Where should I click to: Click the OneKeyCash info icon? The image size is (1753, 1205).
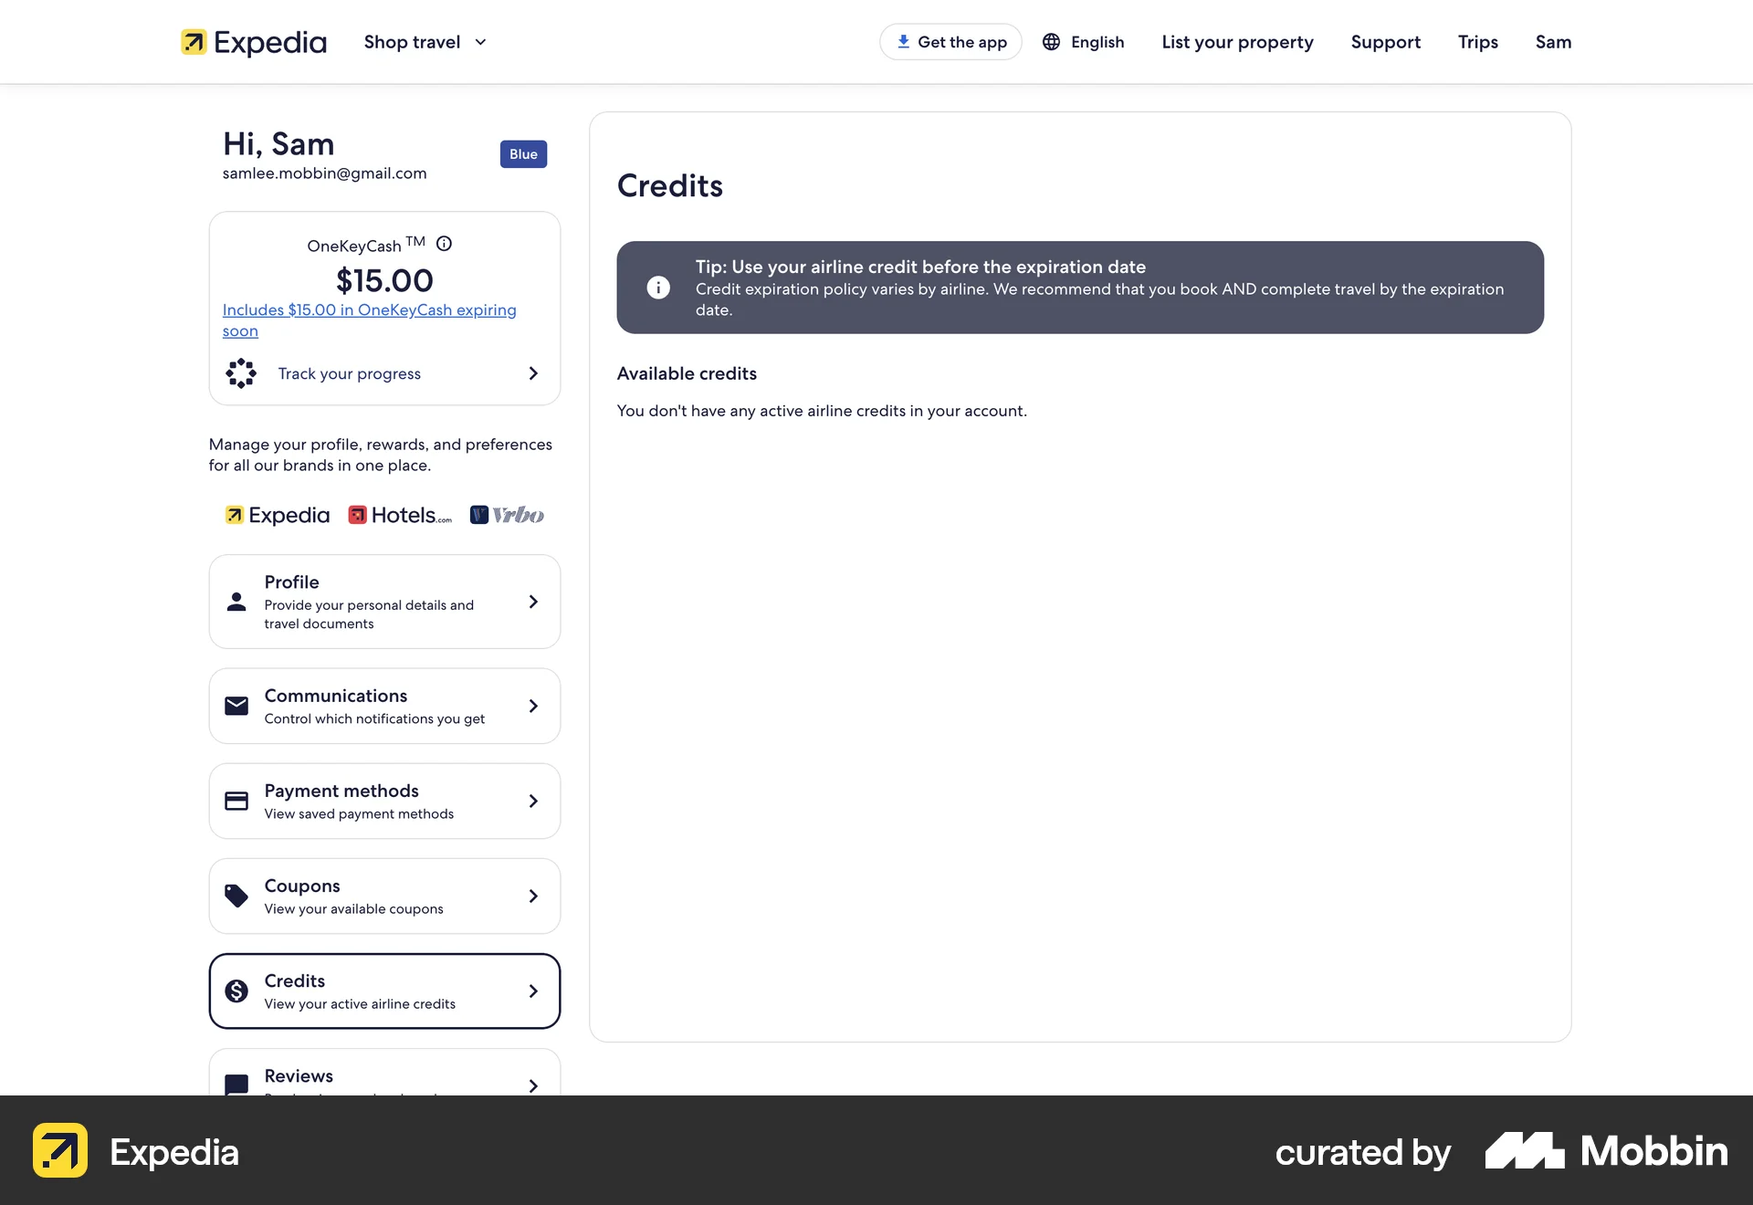(x=444, y=243)
